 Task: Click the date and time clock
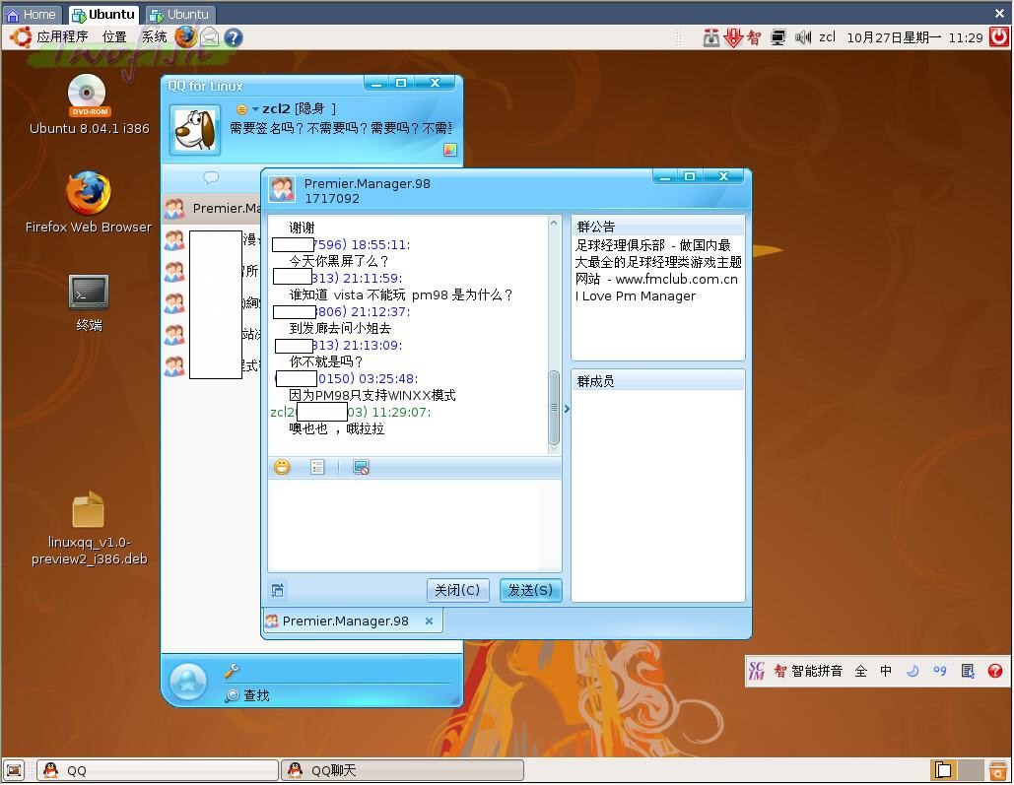[914, 37]
